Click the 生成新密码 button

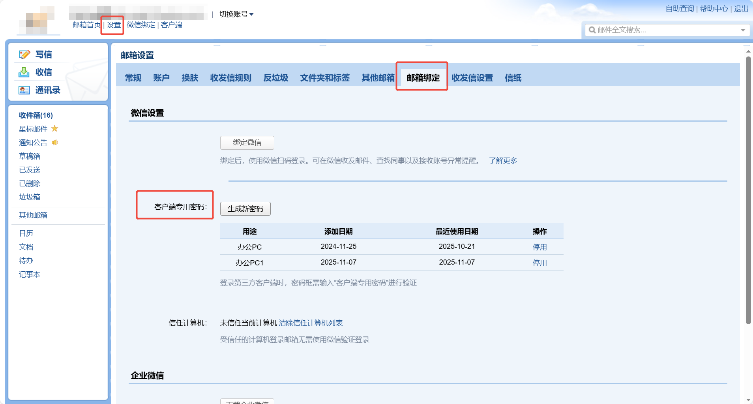[x=245, y=209]
